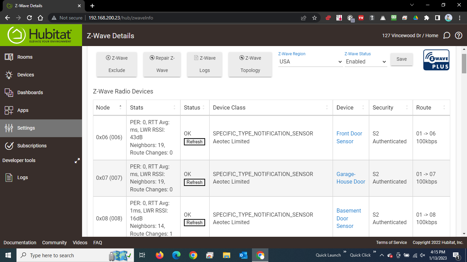
Task: Open Logs under Developer tools
Action: pyautogui.click(x=41, y=177)
